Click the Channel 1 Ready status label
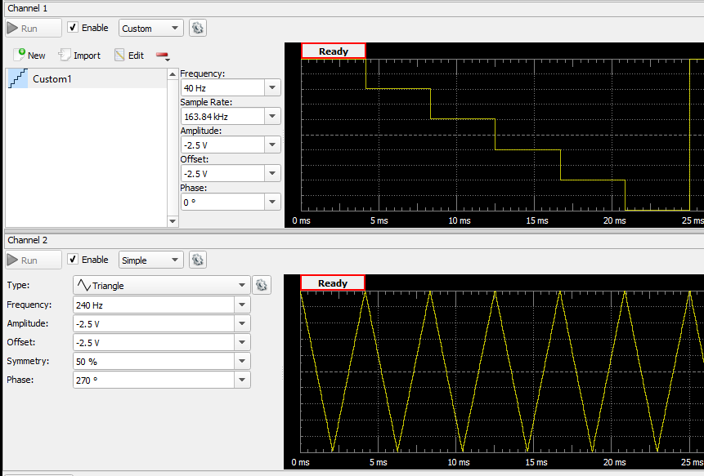Viewport: 704px width, 476px height. (x=333, y=51)
